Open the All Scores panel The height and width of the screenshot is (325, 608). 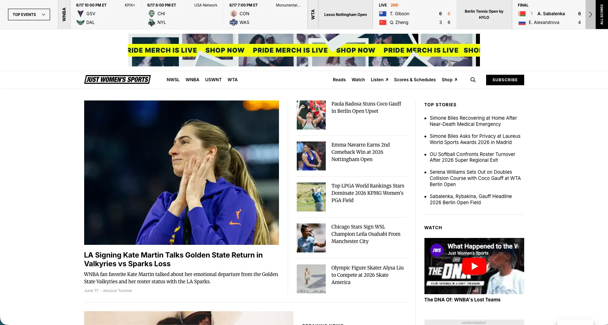[x=602, y=15]
